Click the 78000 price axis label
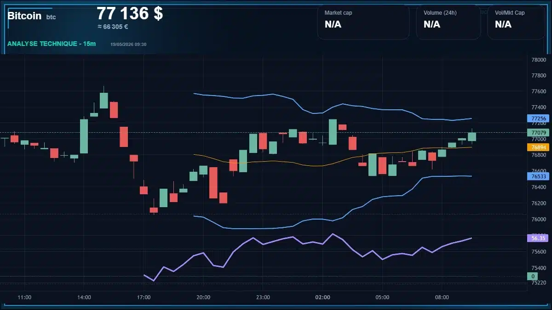The width and height of the screenshot is (552, 310). tap(539, 60)
